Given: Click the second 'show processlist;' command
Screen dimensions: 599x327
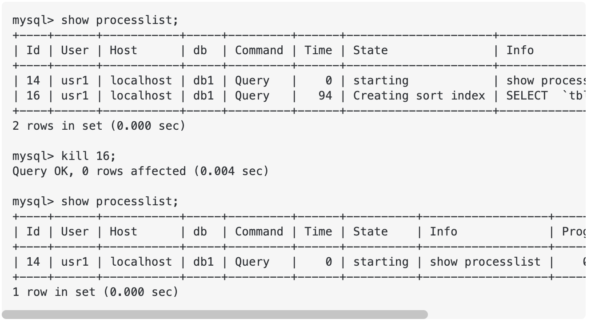Looking at the screenshot, I should [x=119, y=201].
